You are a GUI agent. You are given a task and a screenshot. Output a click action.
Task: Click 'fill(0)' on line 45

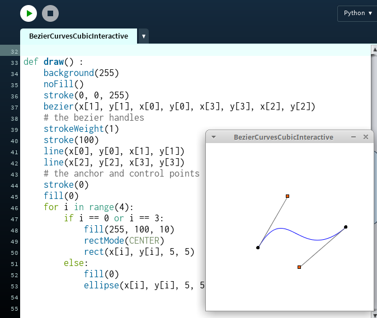point(61,196)
